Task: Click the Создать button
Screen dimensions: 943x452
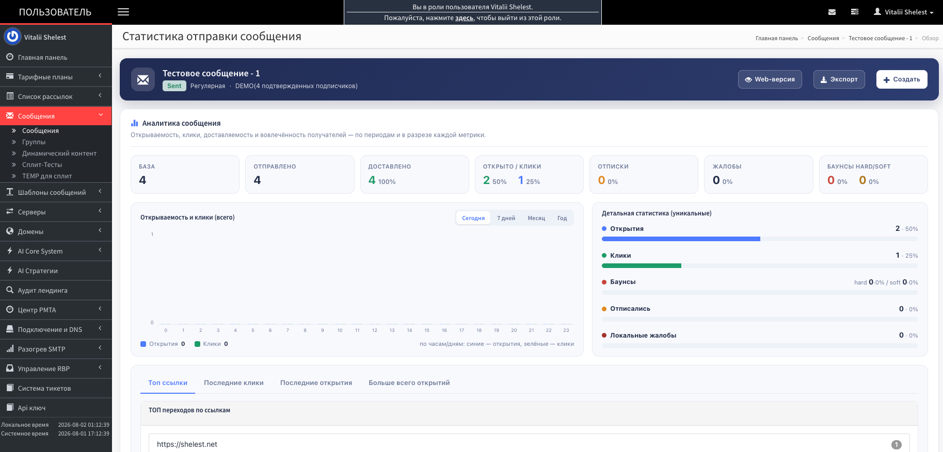Action: click(x=902, y=79)
